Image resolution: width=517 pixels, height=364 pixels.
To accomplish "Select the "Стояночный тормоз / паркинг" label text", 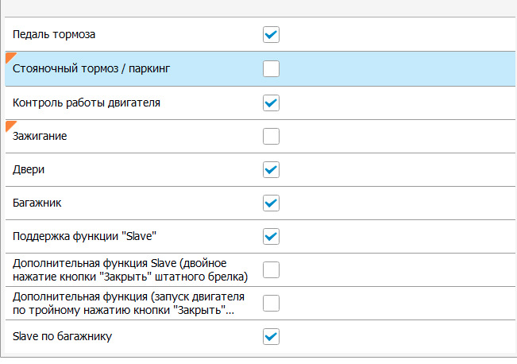I will tap(92, 68).
